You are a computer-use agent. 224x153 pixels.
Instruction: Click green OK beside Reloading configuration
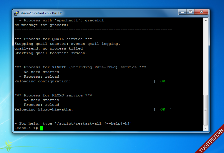click(162, 81)
